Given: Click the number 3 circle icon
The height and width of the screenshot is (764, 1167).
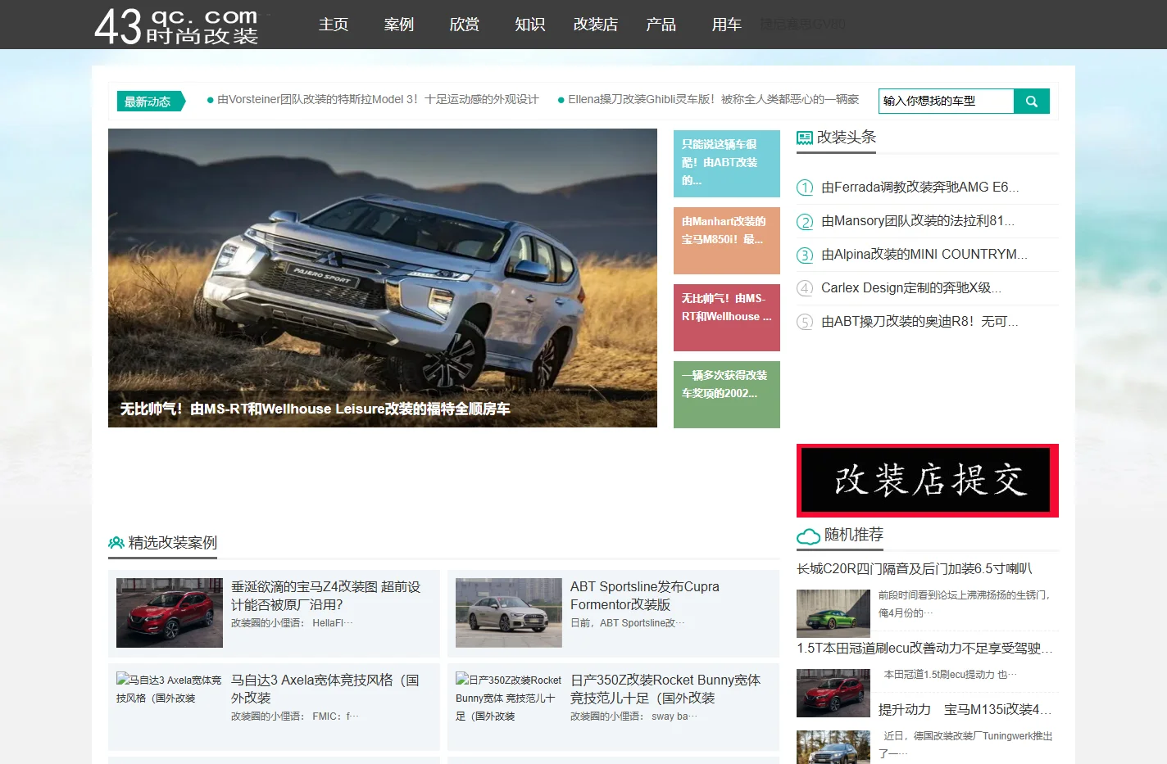Looking at the screenshot, I should [x=805, y=255].
